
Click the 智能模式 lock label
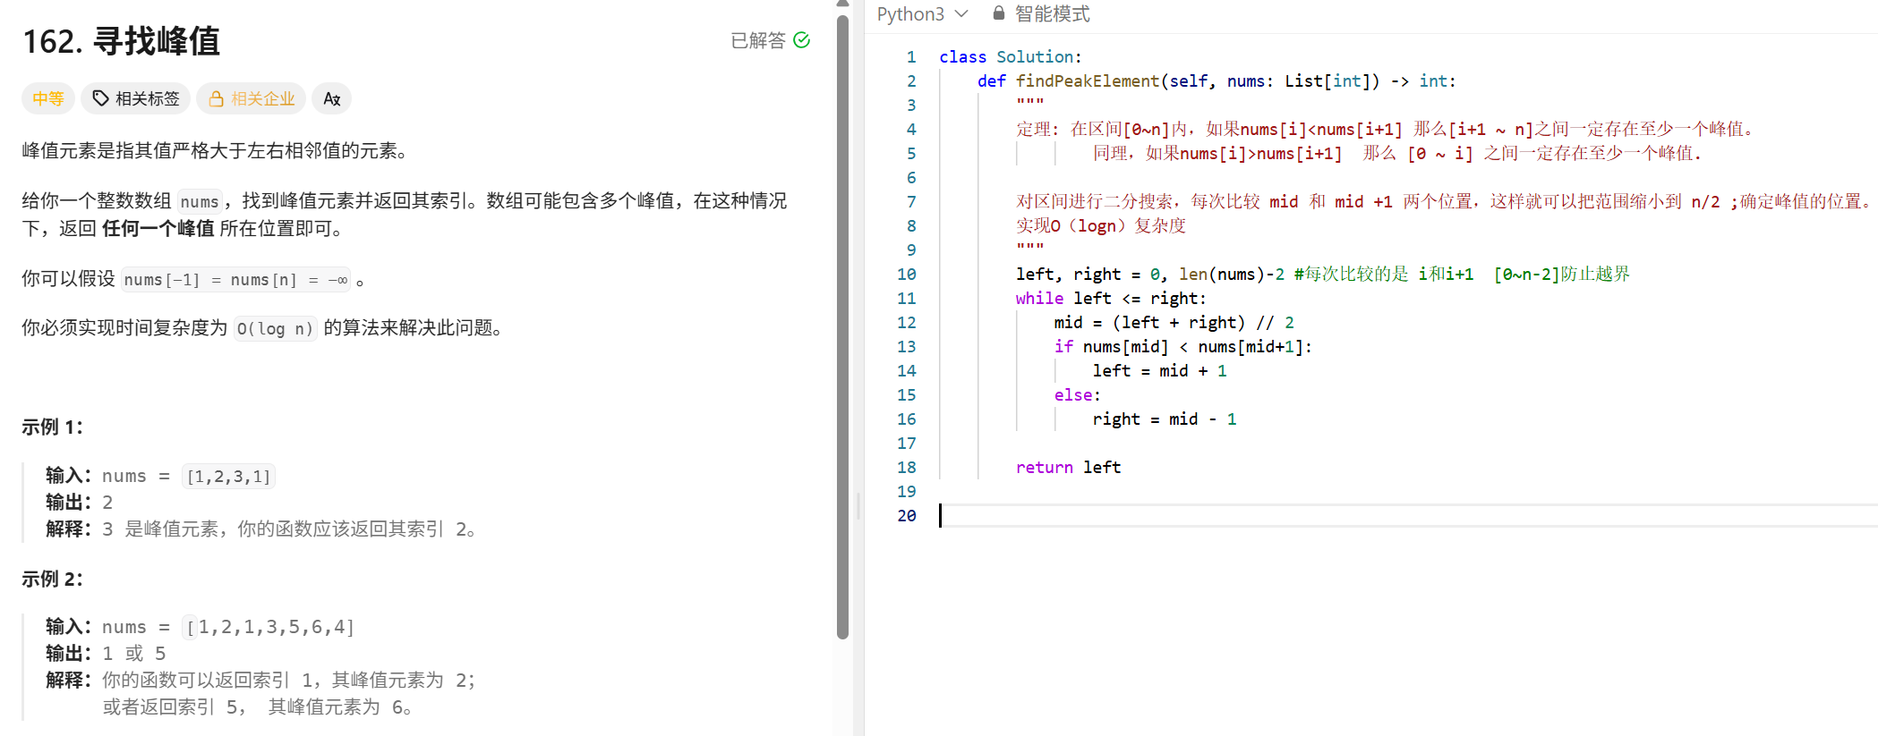[x=1041, y=14]
